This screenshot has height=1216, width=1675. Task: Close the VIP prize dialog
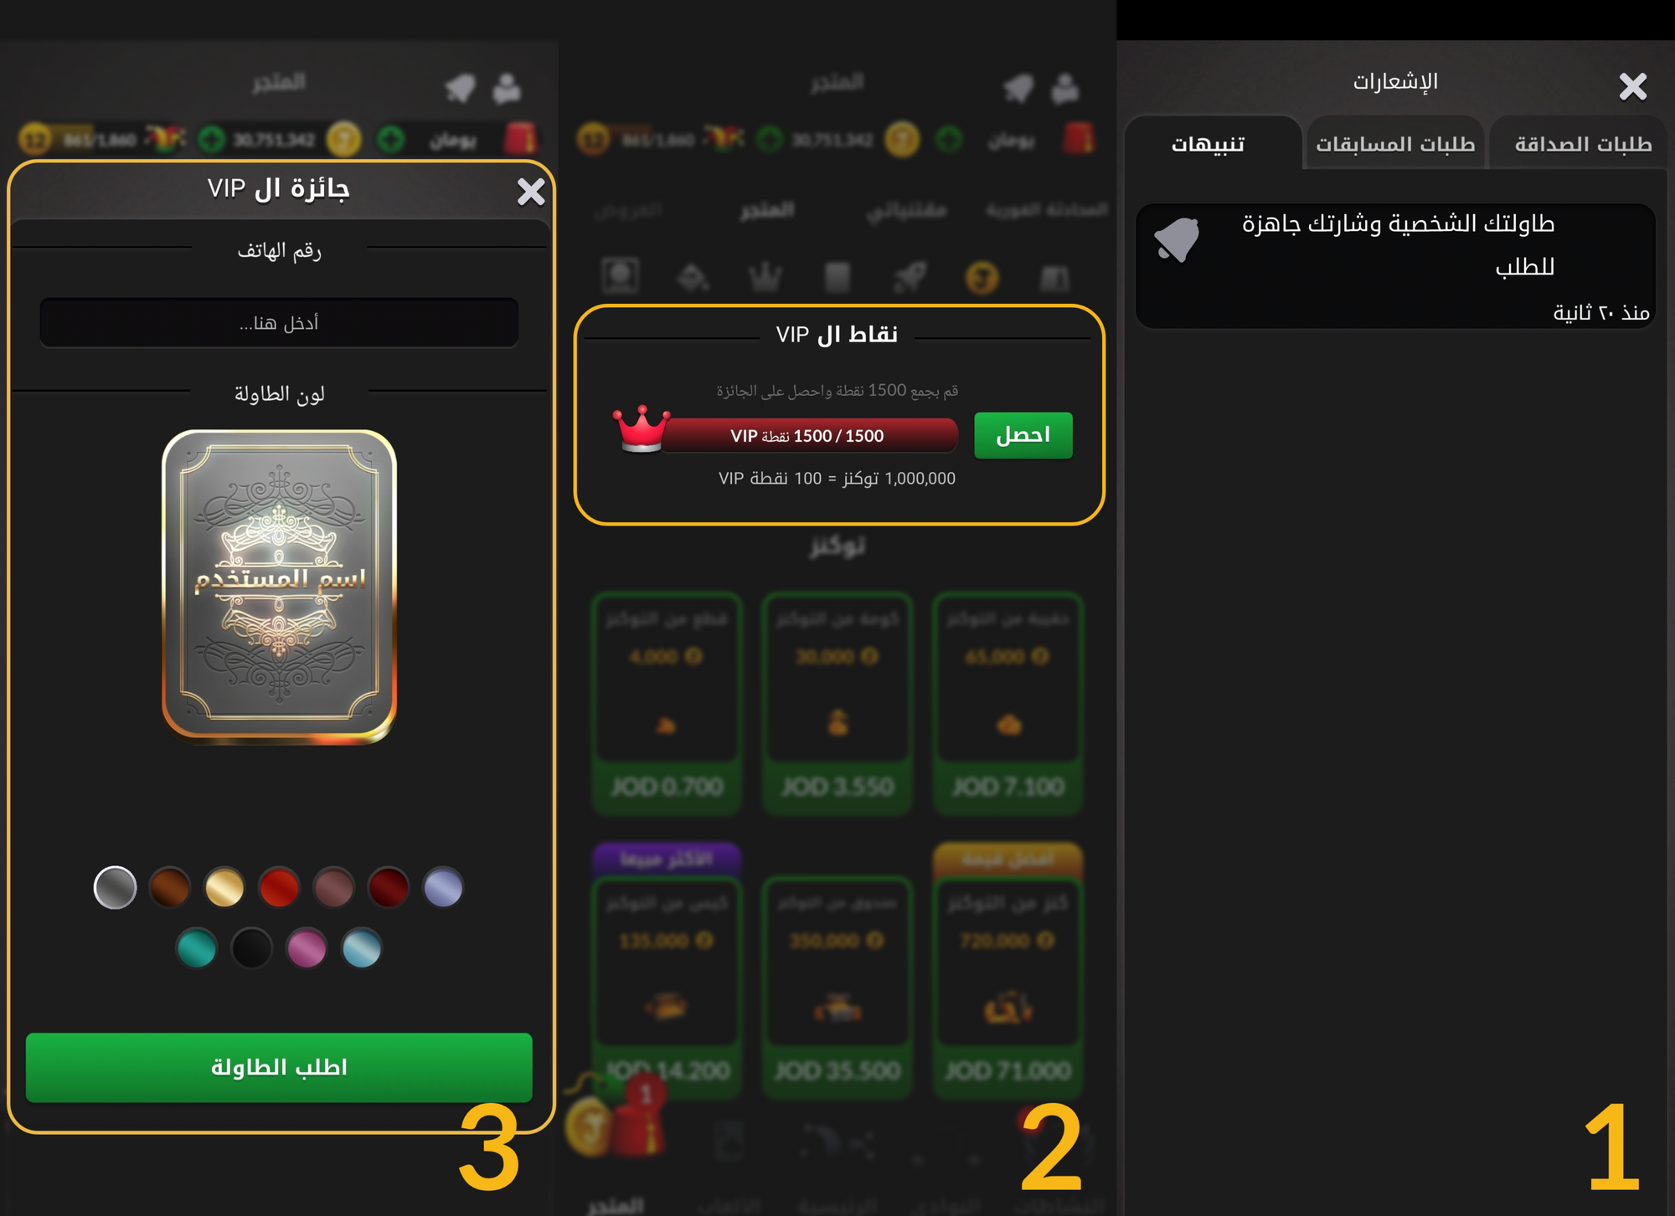531,192
